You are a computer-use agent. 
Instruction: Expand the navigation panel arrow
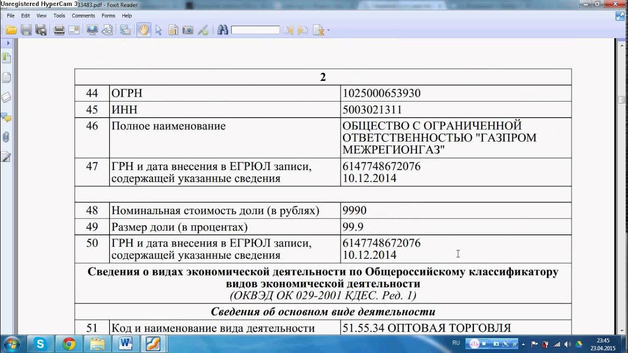tap(8, 43)
